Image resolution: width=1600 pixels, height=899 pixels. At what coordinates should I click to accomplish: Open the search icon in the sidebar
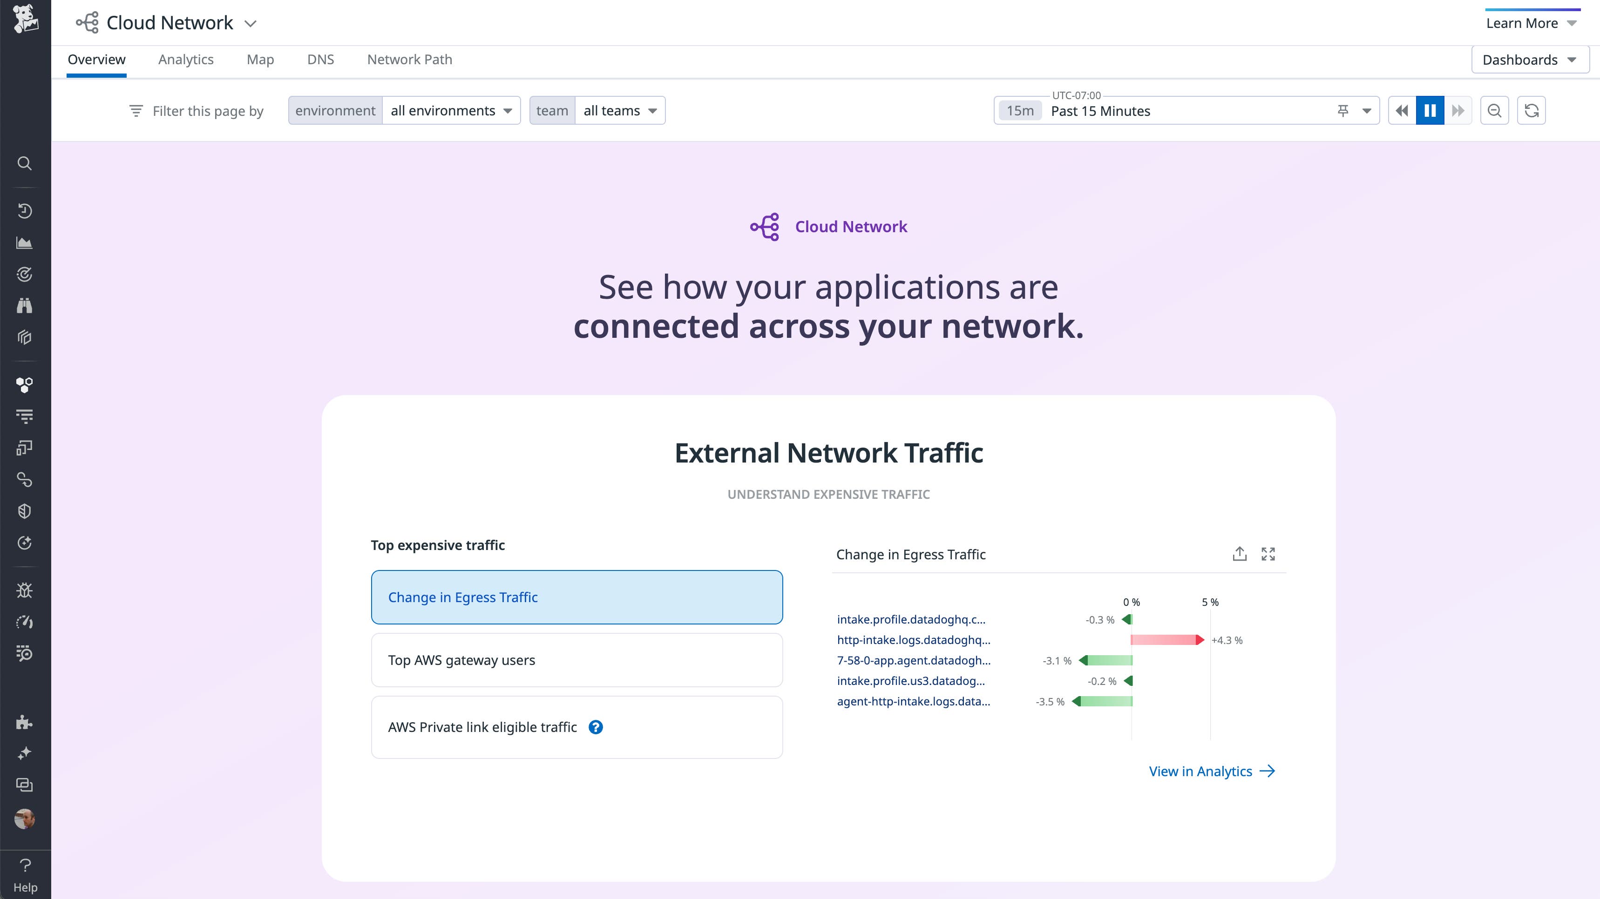tap(25, 163)
